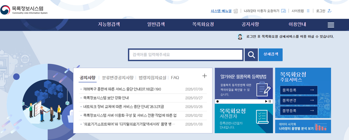Open 나라장터 품명별 분석 보기 banner
349x140 pixels.
tap(303, 126)
